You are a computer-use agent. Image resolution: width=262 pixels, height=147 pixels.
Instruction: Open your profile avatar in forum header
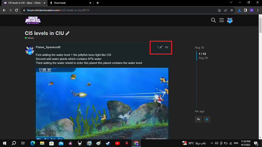[x=230, y=20]
